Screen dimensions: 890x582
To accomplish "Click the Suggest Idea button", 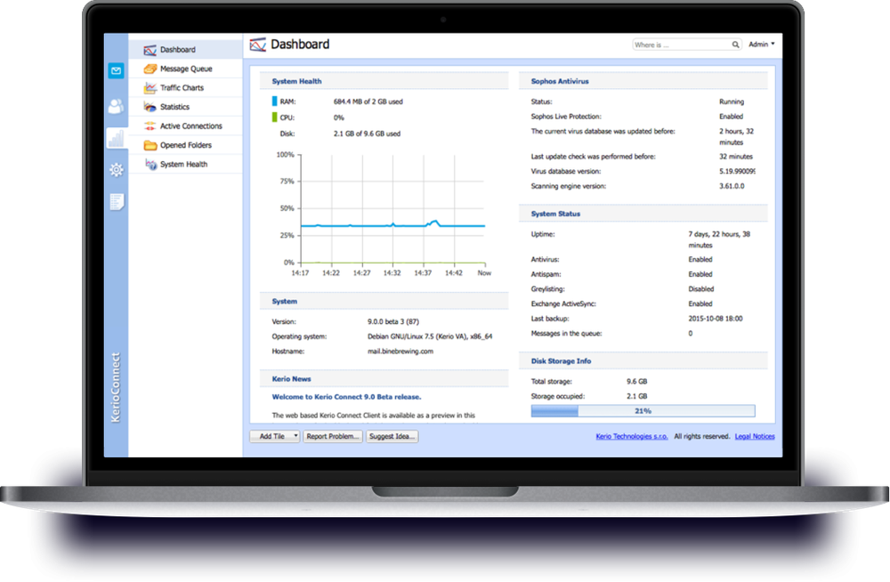I will coord(392,437).
